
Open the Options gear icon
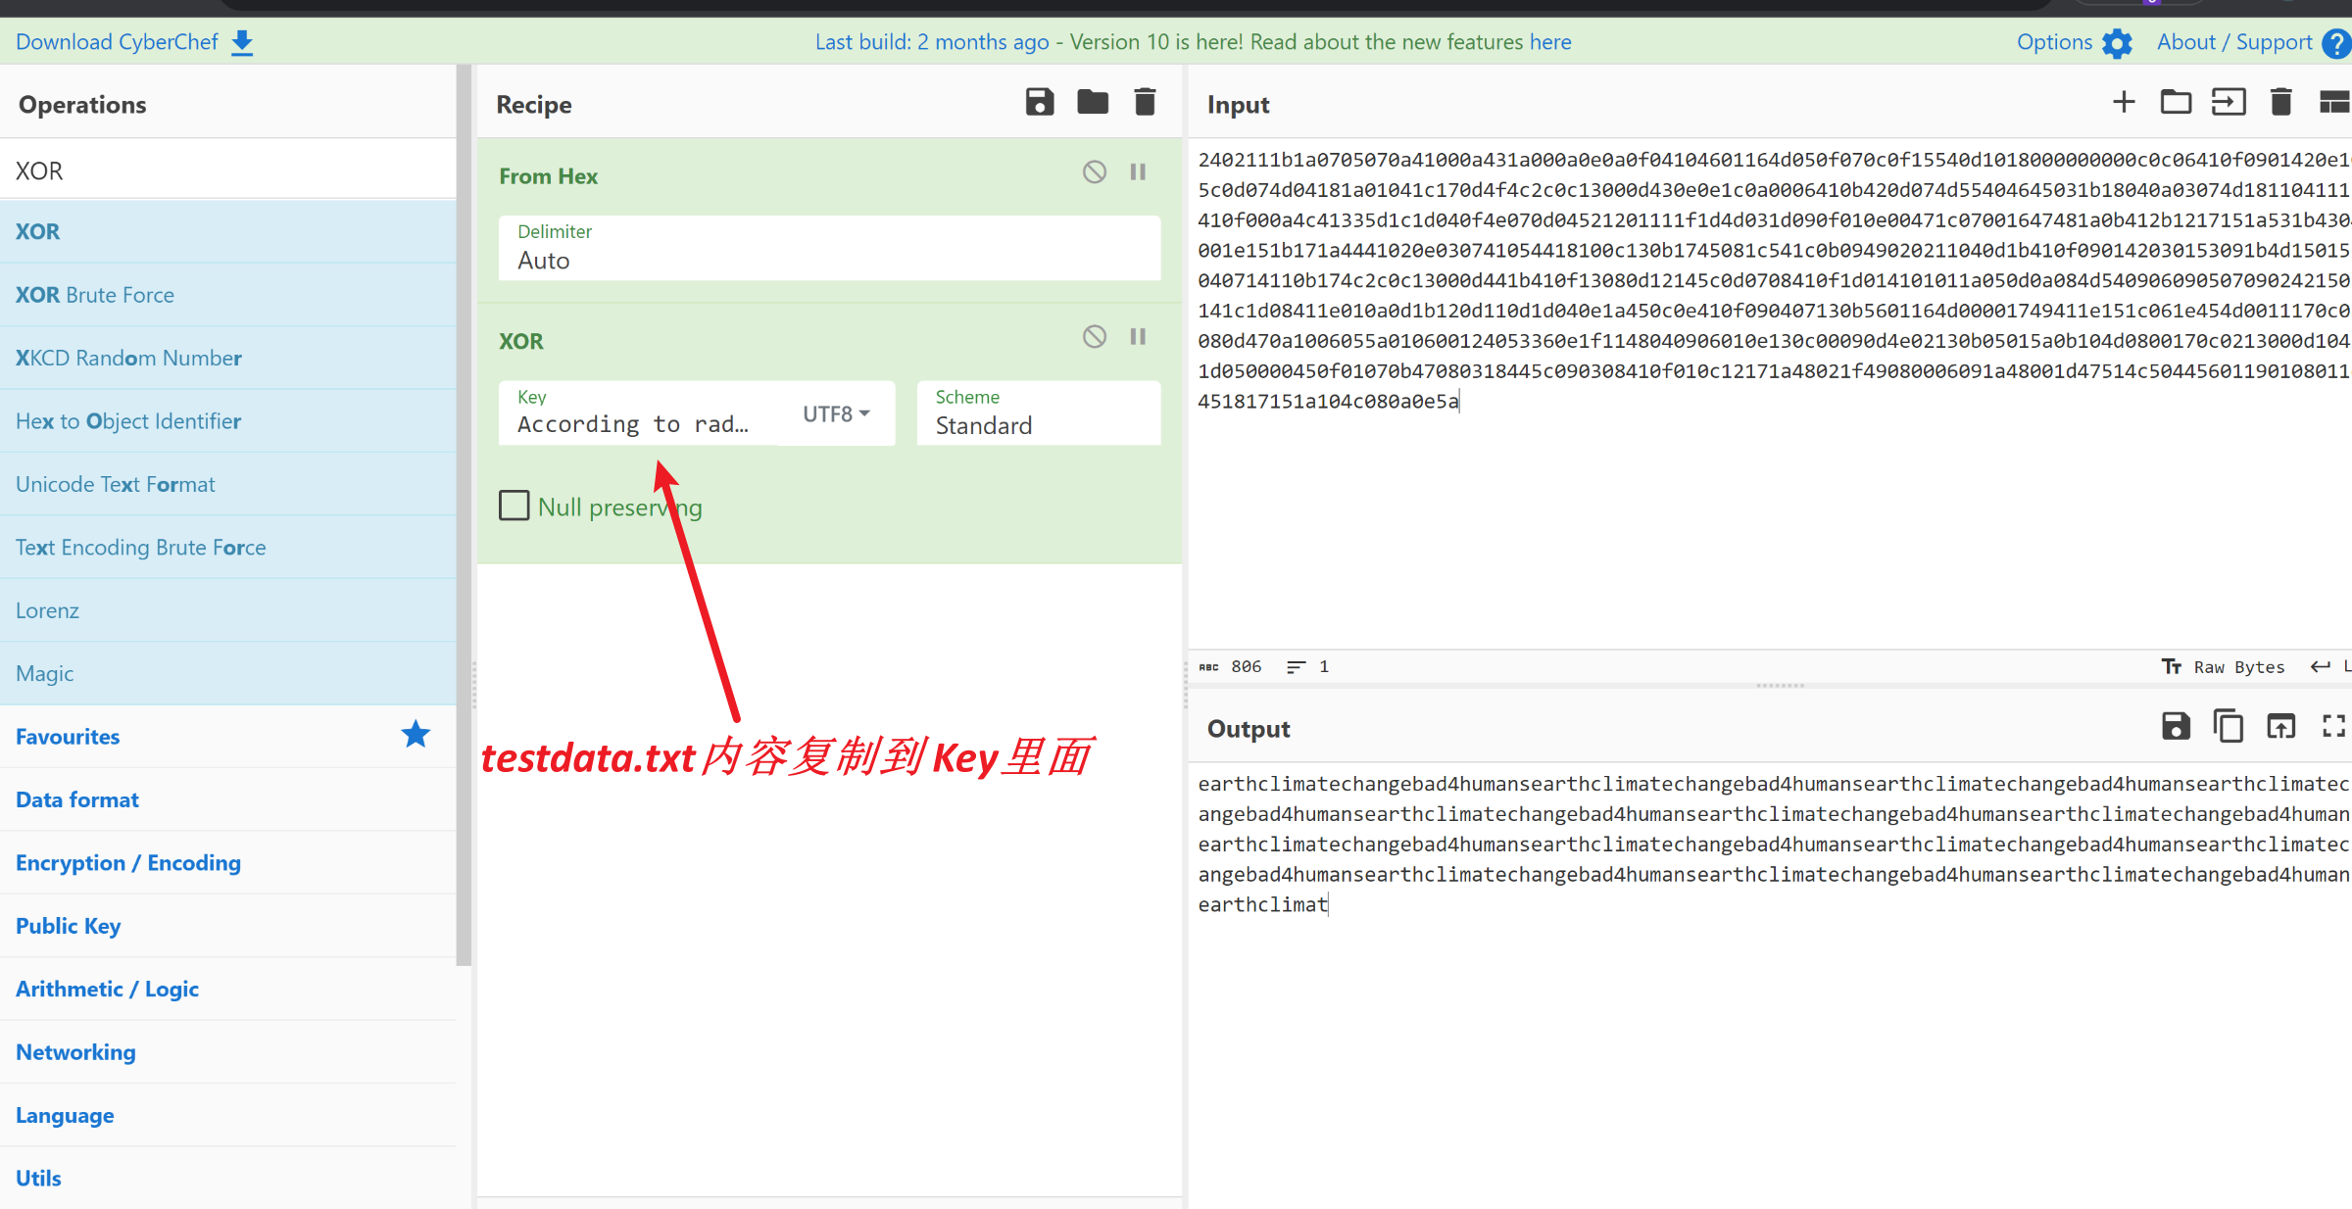pos(2118,43)
